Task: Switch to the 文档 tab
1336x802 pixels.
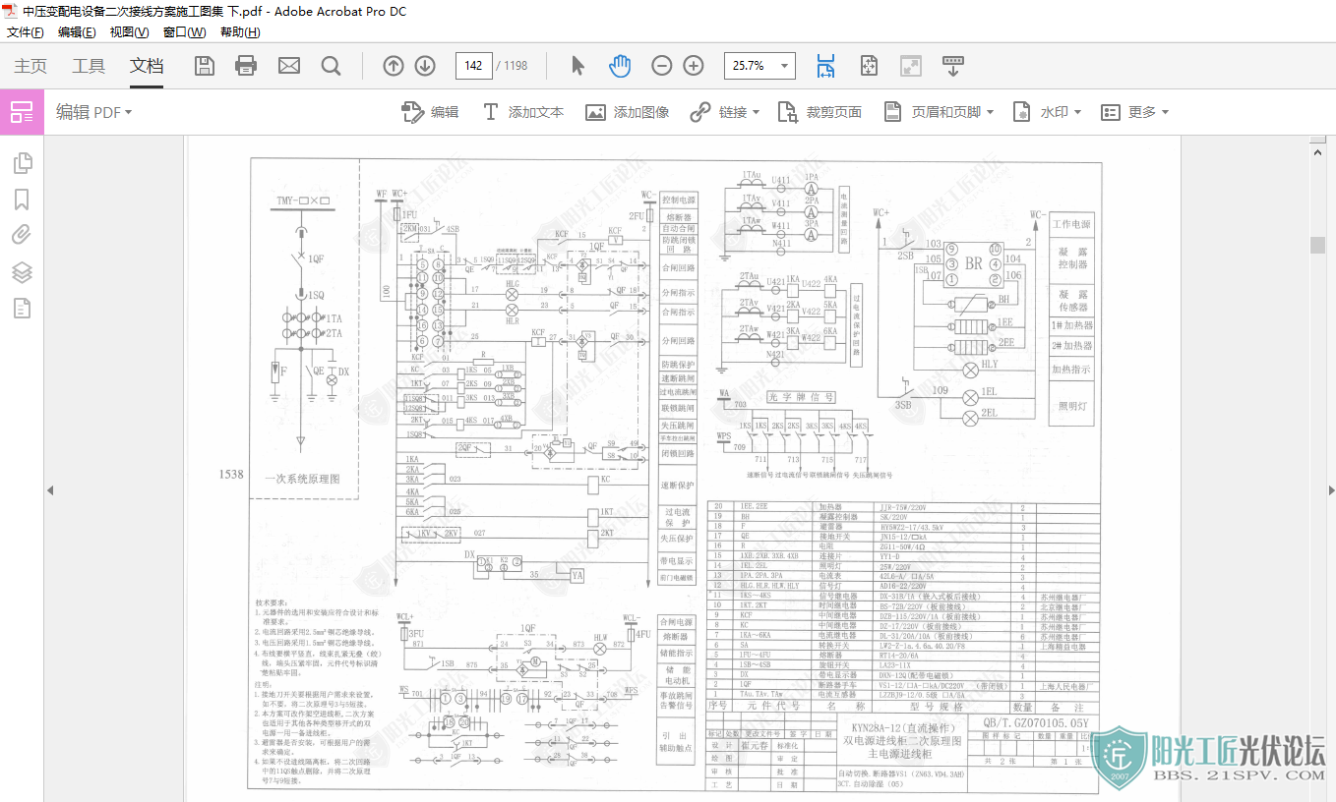Action: tap(147, 66)
